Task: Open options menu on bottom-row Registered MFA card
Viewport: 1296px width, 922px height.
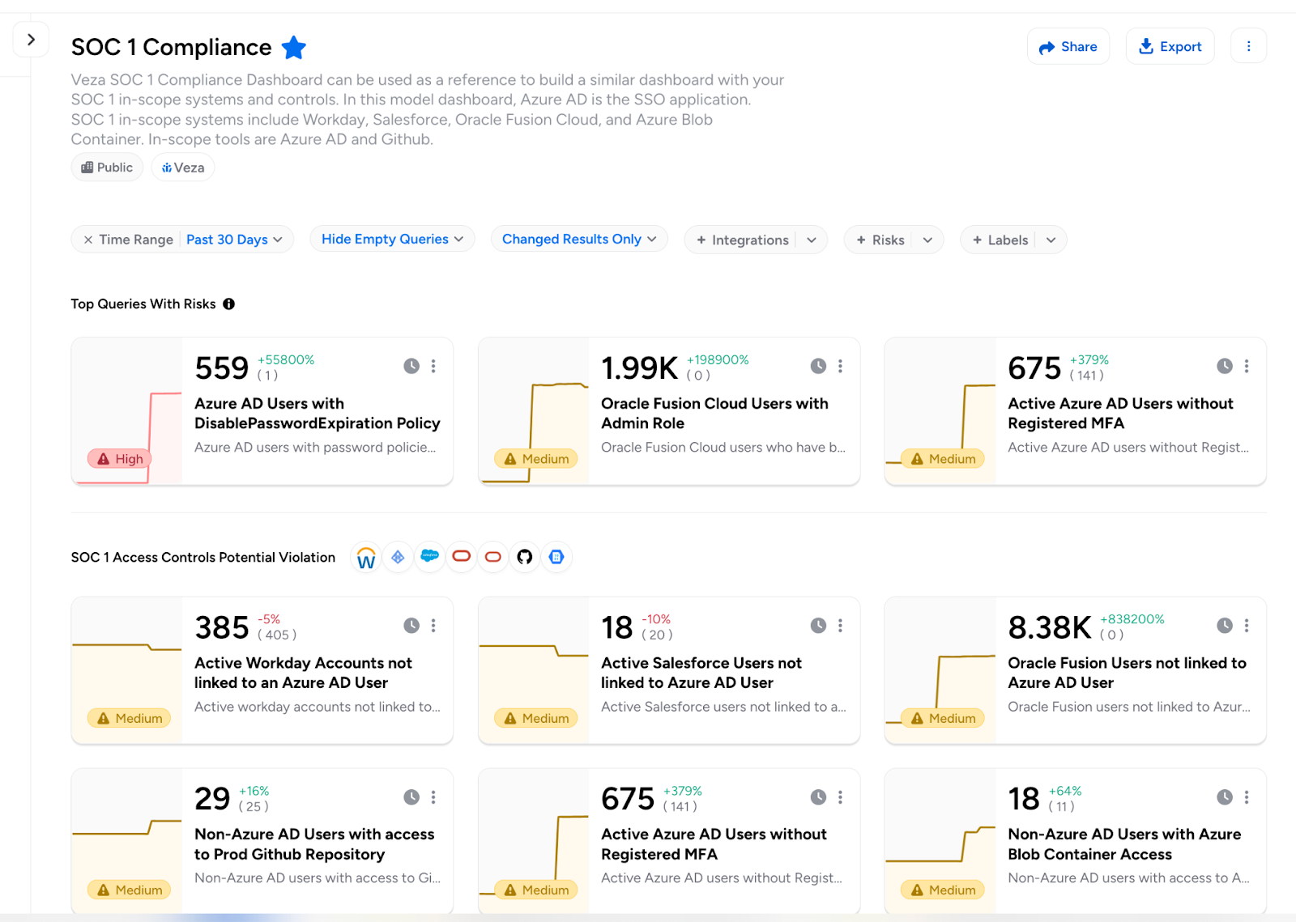Action: click(x=840, y=797)
